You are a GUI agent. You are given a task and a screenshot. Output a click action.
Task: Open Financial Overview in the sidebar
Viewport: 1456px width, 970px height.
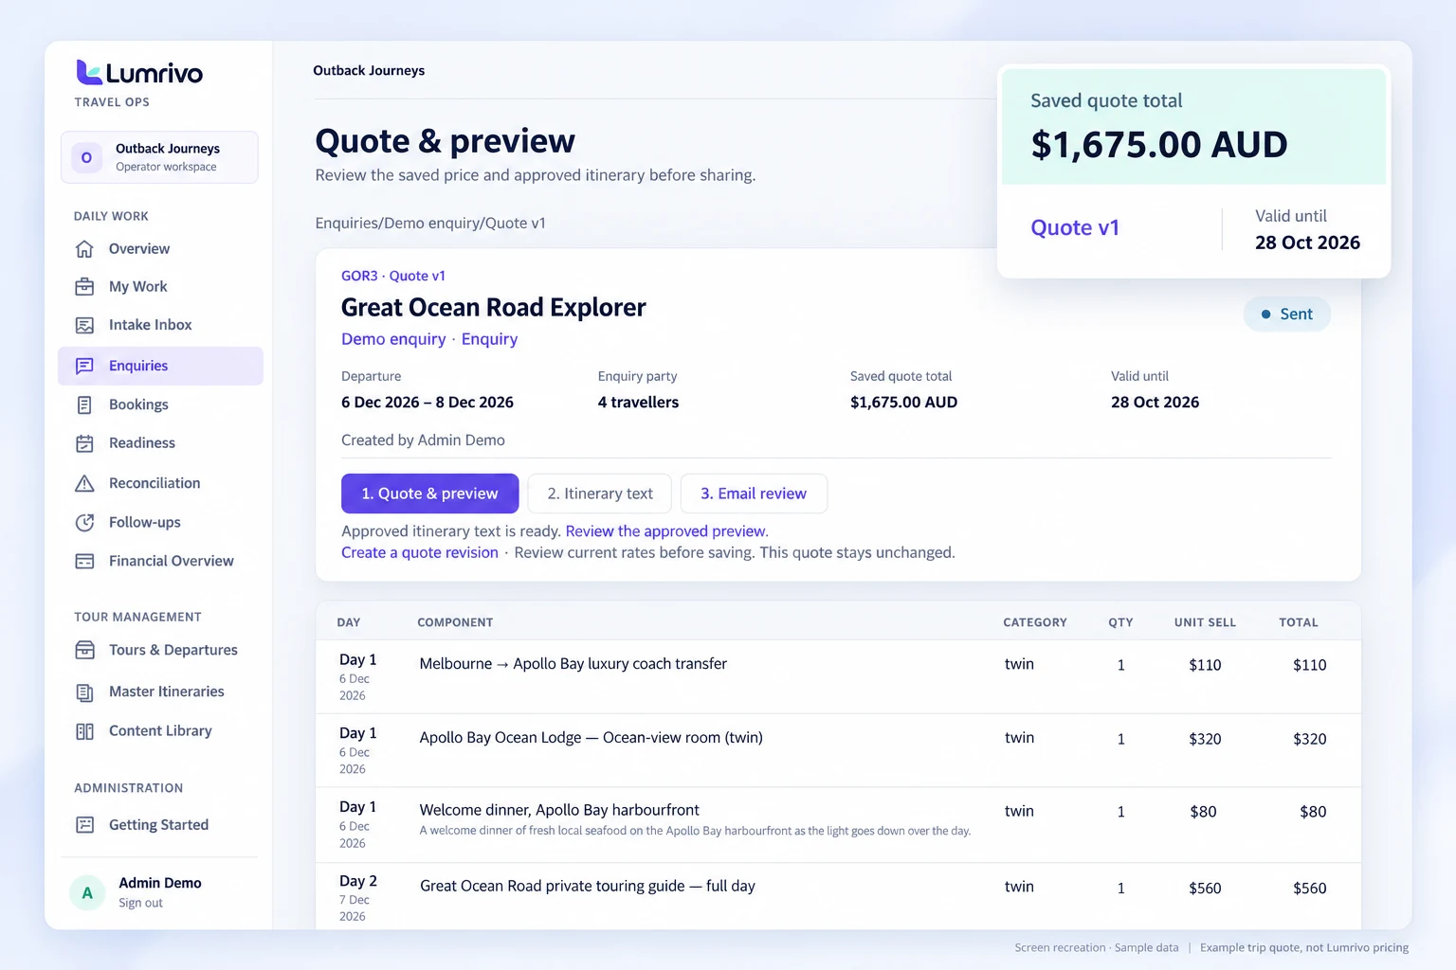coord(160,561)
